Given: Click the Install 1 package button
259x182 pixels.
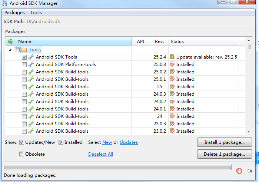Looking at the screenshot, I should 225,142.
